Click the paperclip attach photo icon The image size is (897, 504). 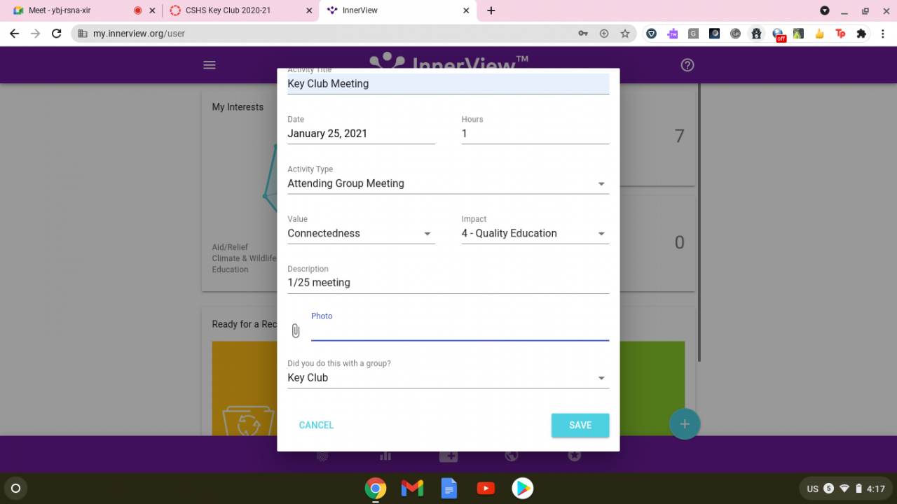coord(296,330)
